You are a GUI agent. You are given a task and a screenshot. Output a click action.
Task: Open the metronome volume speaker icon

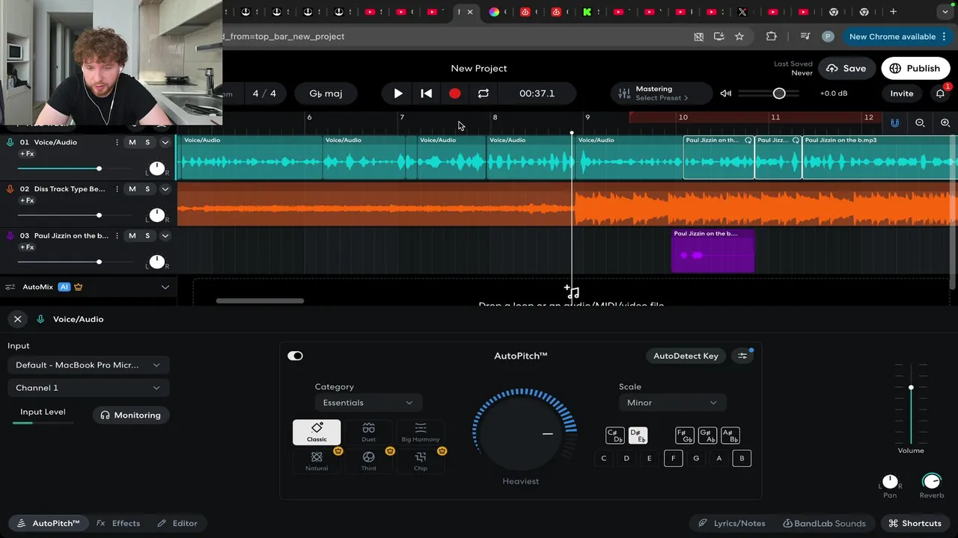tap(725, 93)
